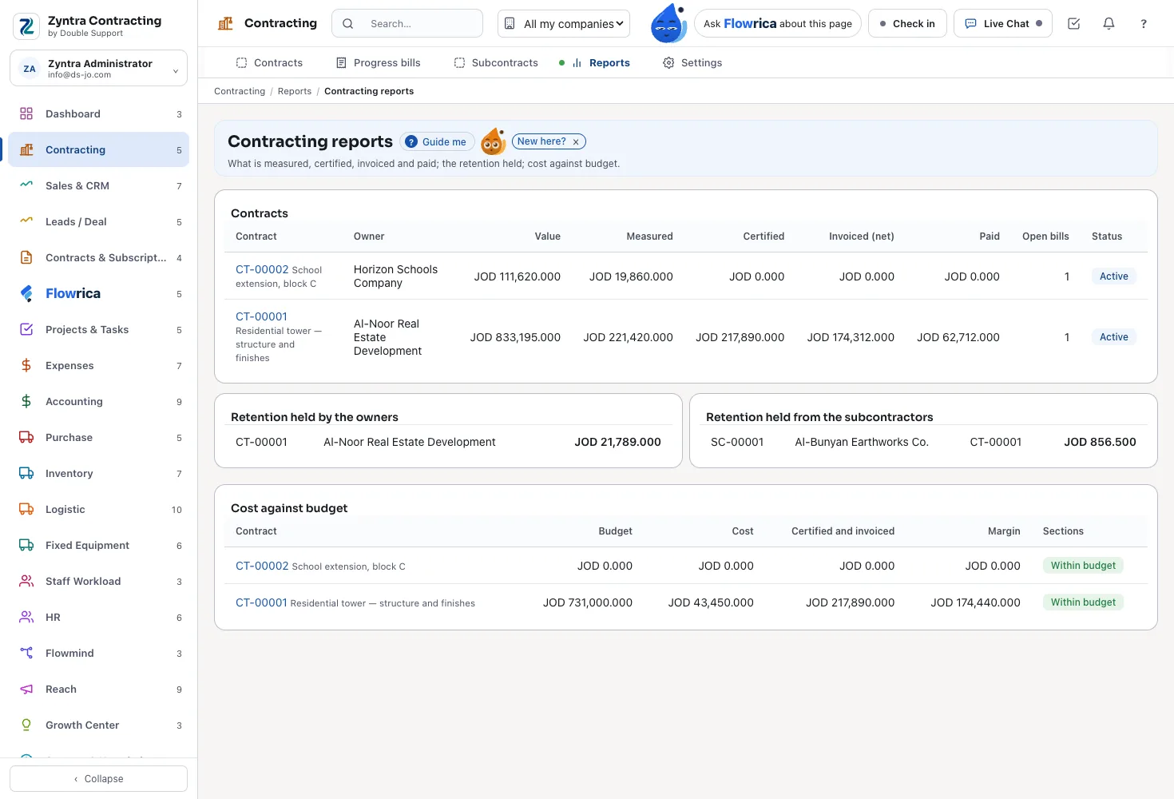The width and height of the screenshot is (1174, 799).
Task: Click measured amount JOD 19,860.000
Action: pos(631,276)
